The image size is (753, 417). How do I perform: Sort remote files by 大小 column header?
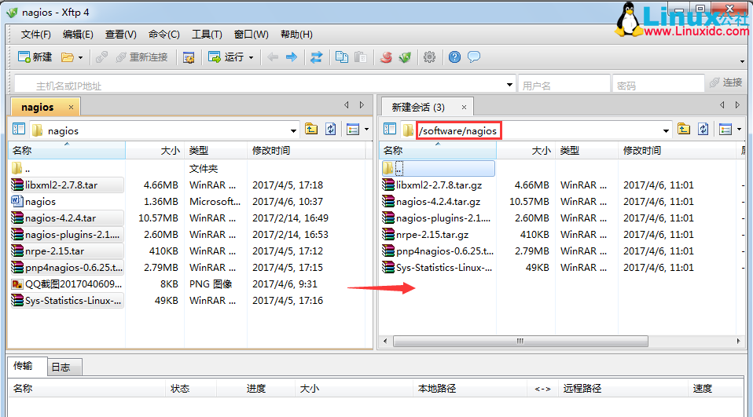[x=526, y=151]
